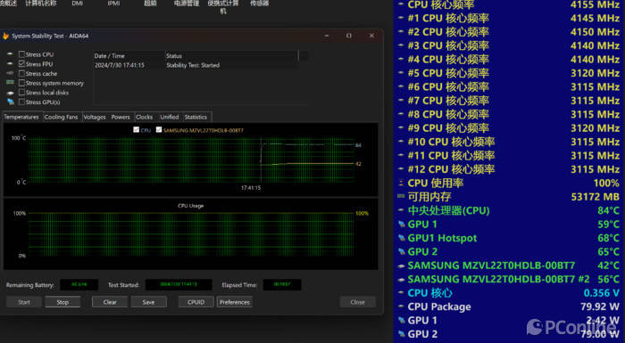Click the disk icon beside Stress local disks

pyautogui.click(x=11, y=93)
